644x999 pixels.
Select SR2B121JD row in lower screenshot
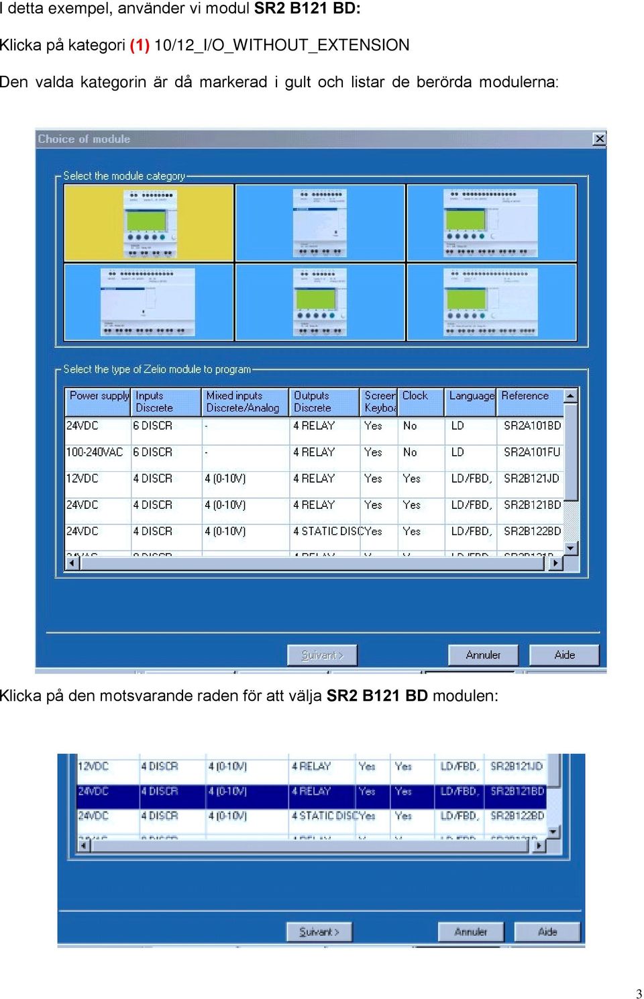click(312, 767)
